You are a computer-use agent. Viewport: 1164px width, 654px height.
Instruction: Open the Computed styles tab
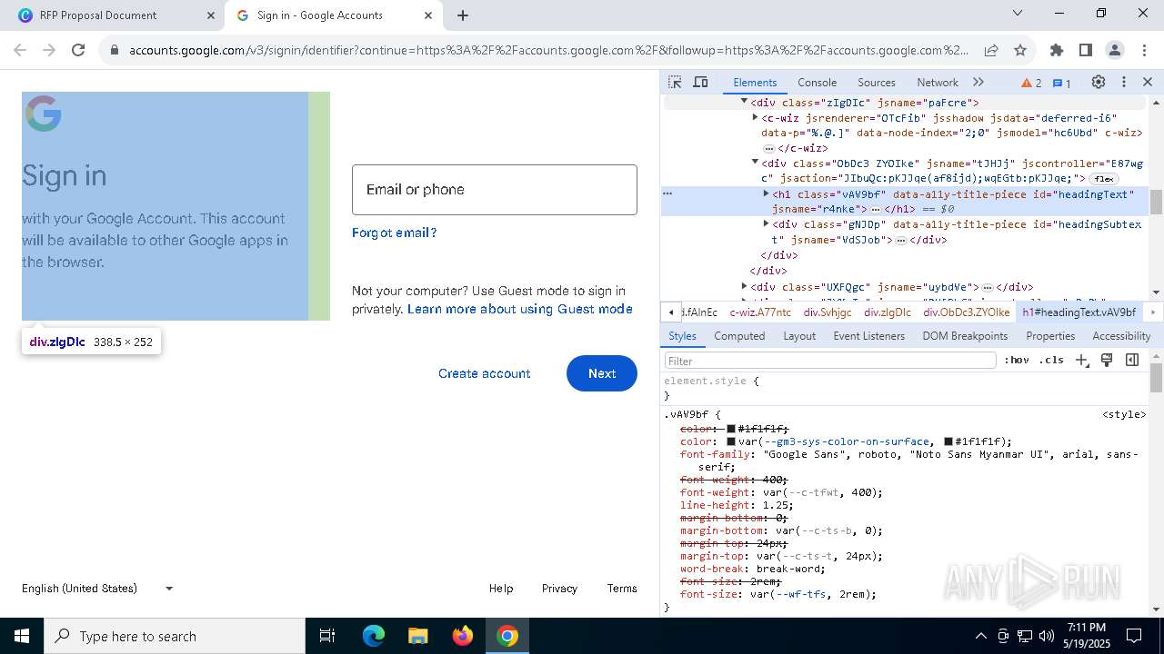739,335
